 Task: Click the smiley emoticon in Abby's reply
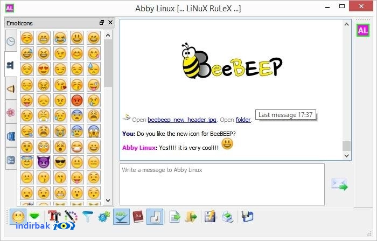click(227, 144)
